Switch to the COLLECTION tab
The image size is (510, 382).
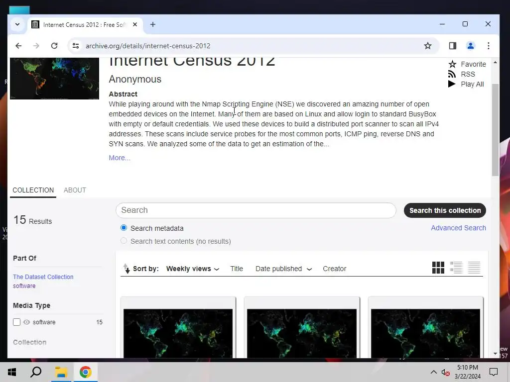point(33,190)
